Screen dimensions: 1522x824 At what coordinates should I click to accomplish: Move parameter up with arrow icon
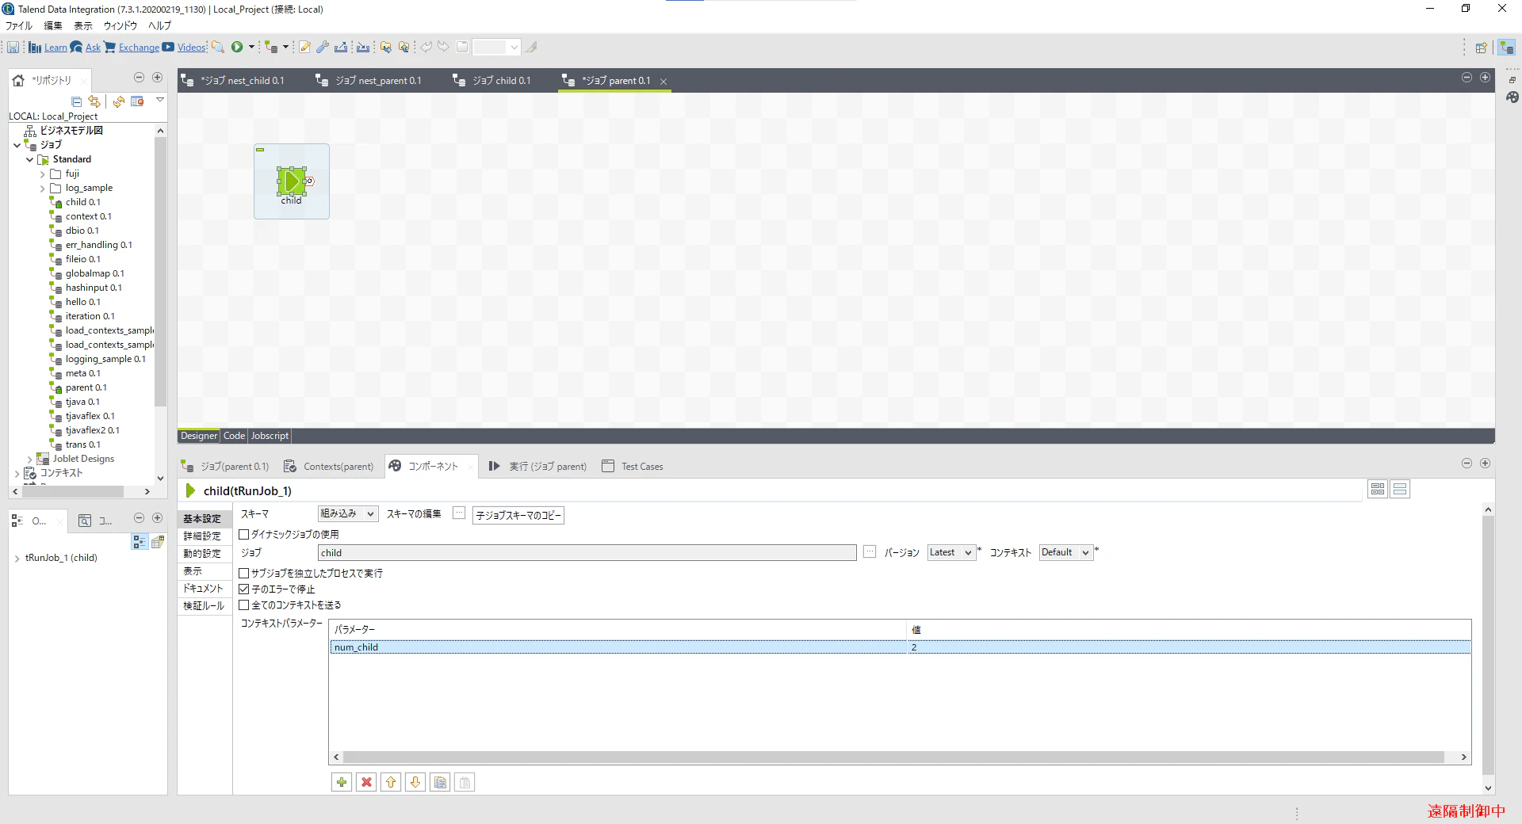pos(391,783)
